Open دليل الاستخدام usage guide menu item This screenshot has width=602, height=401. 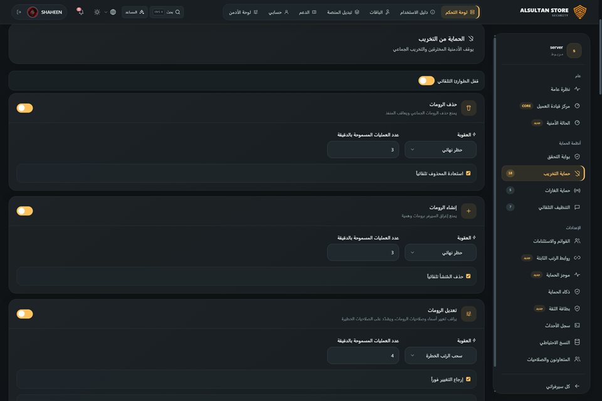(x=418, y=13)
